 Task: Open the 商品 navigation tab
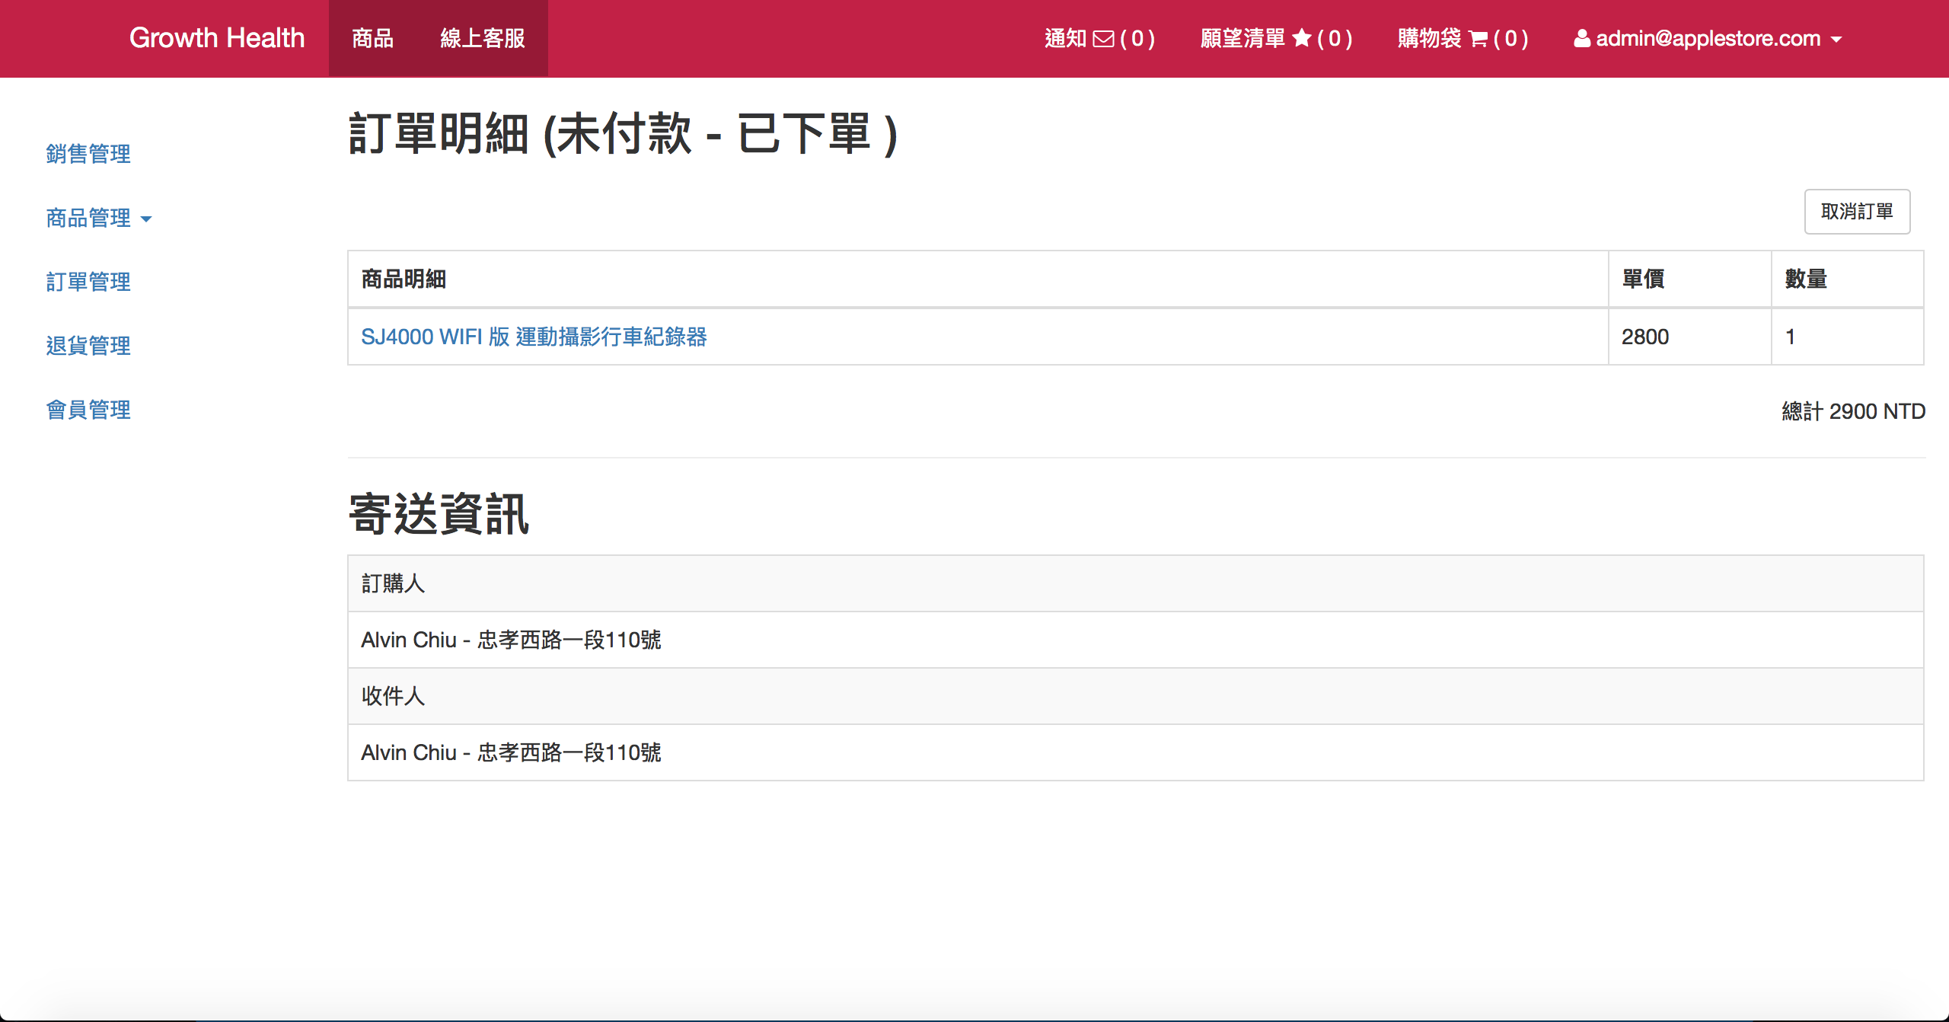[x=373, y=38]
